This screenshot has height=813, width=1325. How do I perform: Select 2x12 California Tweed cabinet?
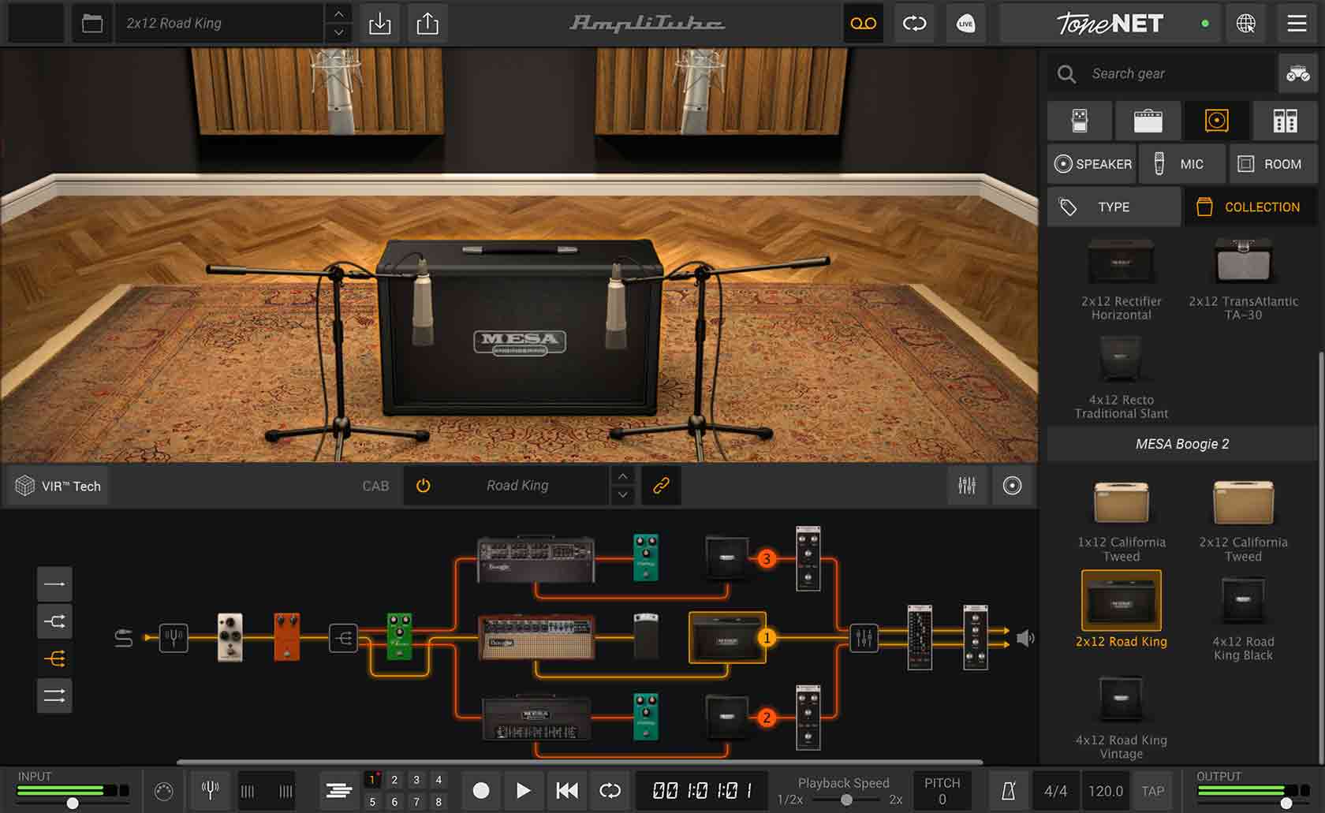(x=1243, y=520)
